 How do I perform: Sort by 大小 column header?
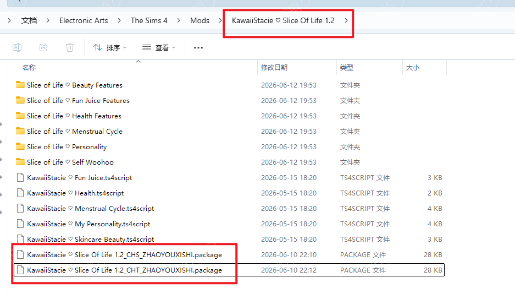(x=413, y=67)
